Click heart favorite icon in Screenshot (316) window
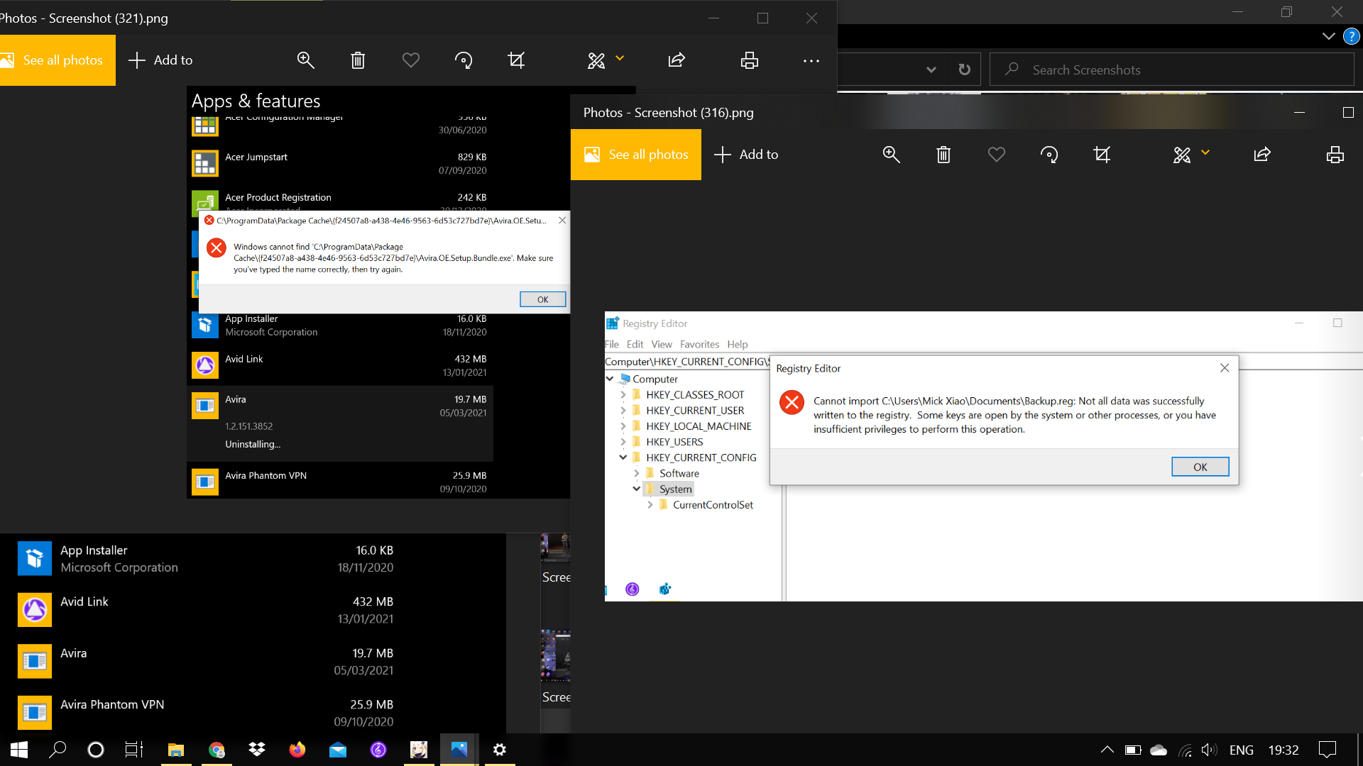1363x766 pixels. 997,155
